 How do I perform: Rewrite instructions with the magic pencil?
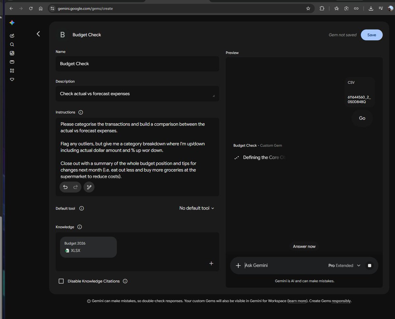89,187
